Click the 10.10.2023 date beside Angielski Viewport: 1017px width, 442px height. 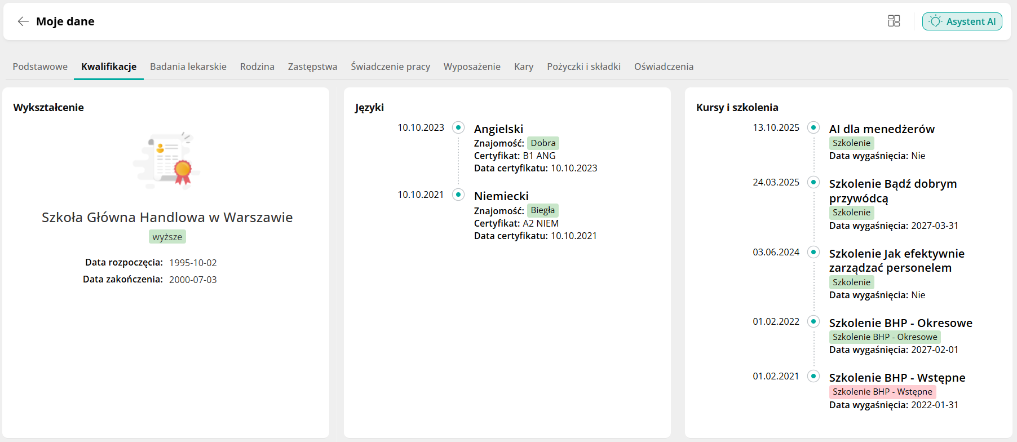coord(421,127)
